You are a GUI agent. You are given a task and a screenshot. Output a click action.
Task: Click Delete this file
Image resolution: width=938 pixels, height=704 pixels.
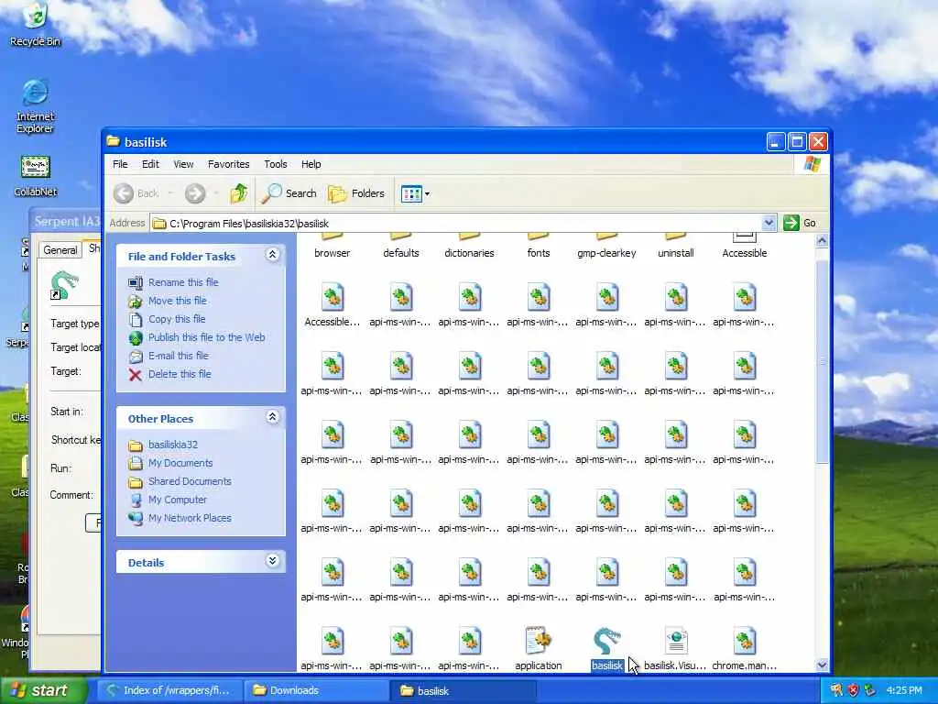pyautogui.click(x=180, y=374)
